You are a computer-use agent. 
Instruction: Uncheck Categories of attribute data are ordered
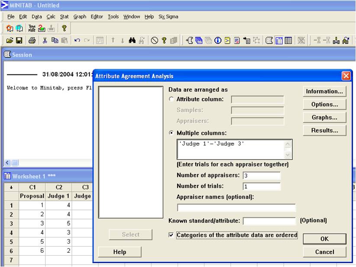[x=171, y=235]
